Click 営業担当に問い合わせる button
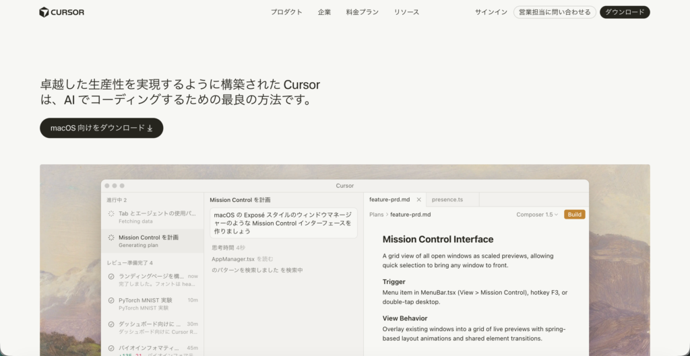 pos(555,12)
